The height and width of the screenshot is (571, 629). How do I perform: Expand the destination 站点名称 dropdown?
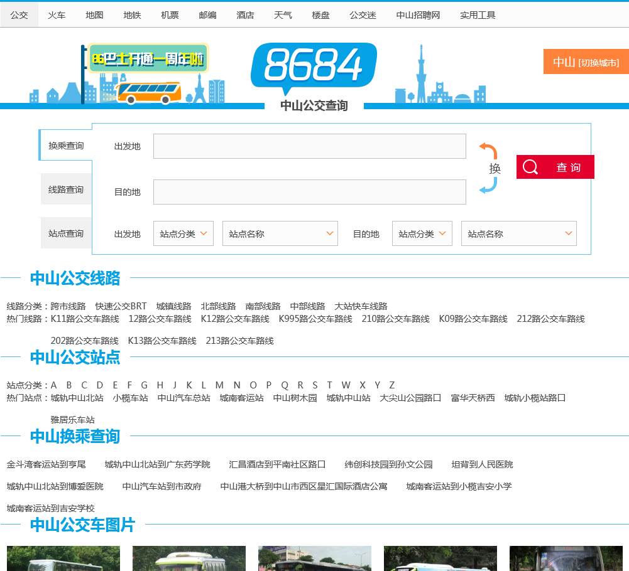518,233
